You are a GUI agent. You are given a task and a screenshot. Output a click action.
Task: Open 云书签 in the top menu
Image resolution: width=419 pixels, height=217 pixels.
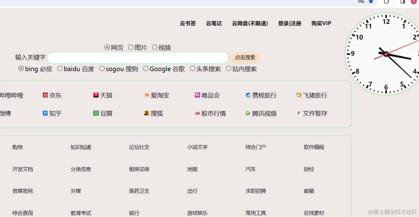[188, 23]
